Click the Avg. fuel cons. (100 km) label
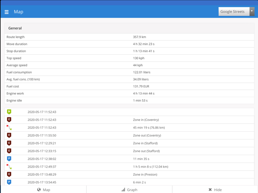Viewport: 258px width, 193px height. [x=23, y=79]
